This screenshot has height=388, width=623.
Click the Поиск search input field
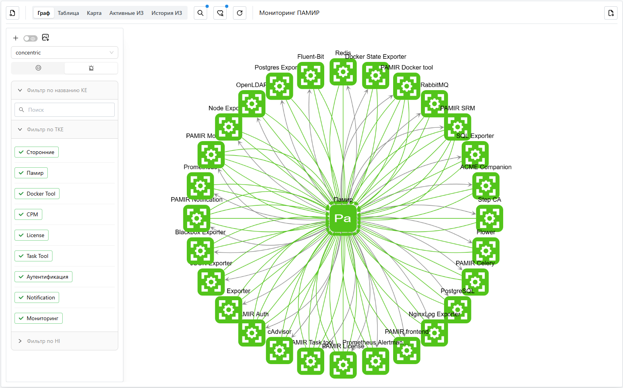tap(65, 110)
